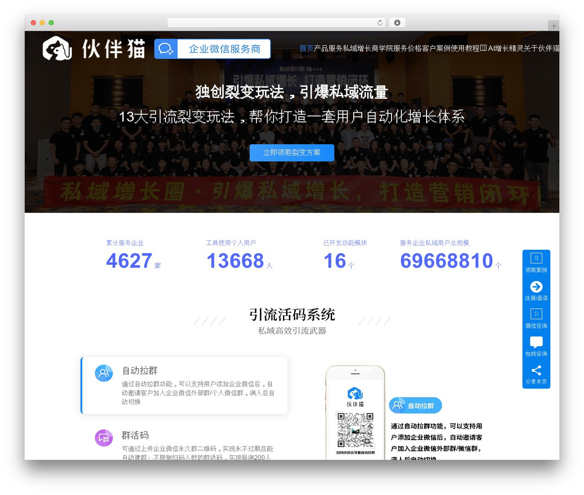Image resolution: width=584 pixels, height=495 pixels.
Task: Click the subtitle 私域高效引流武器
Action: (292, 331)
